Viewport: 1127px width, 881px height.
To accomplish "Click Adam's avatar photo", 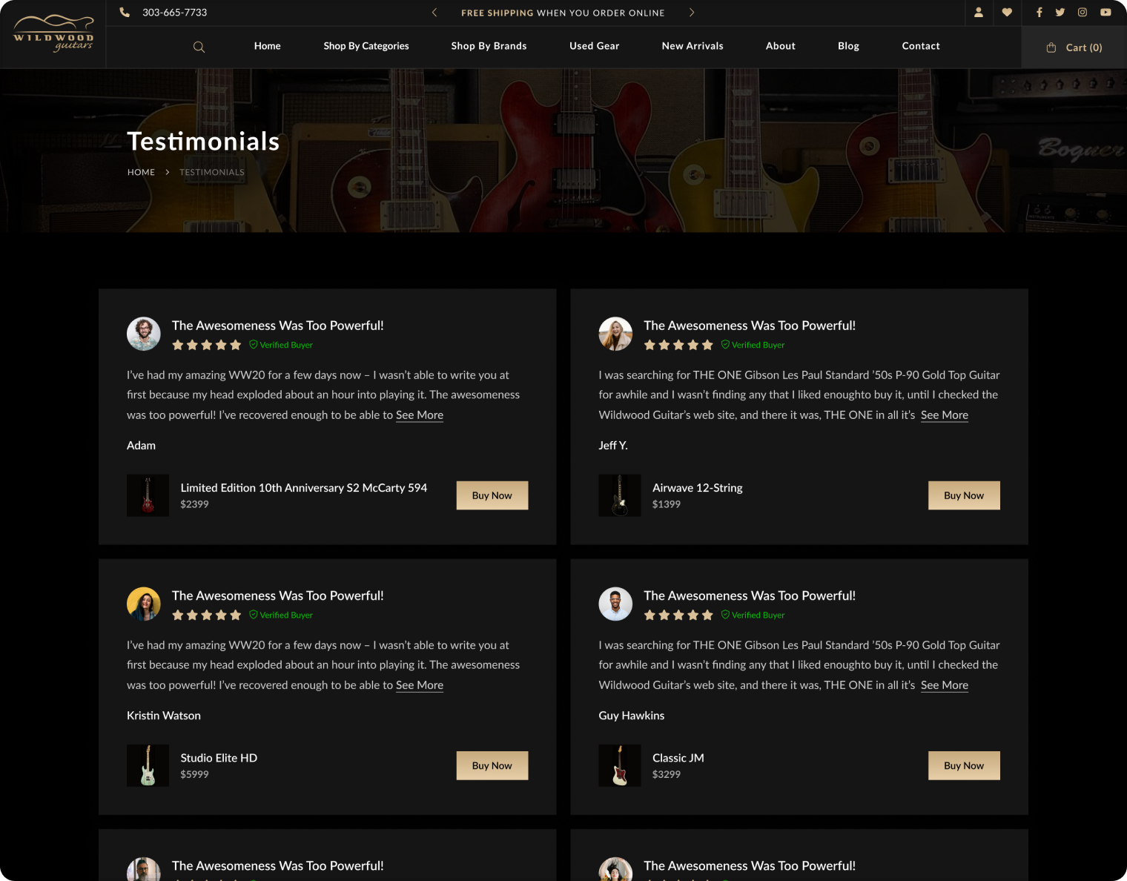I will [144, 334].
